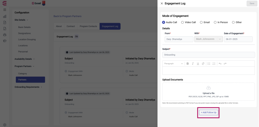The width and height of the screenshot is (259, 127).
Task: Insert a link using the link icon
Action: (x=203, y=63)
